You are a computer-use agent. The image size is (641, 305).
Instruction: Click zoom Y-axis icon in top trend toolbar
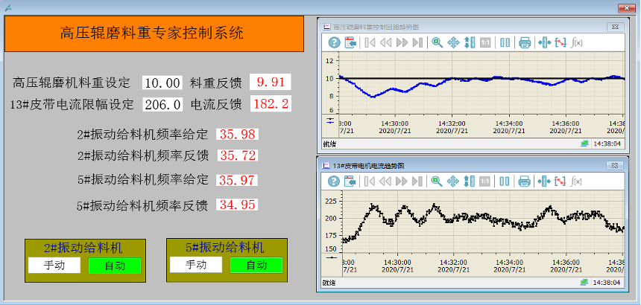pos(469,42)
